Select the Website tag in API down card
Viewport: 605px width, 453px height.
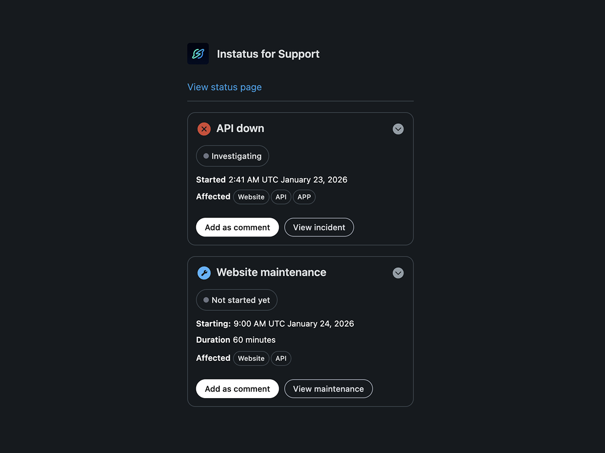coord(251,197)
